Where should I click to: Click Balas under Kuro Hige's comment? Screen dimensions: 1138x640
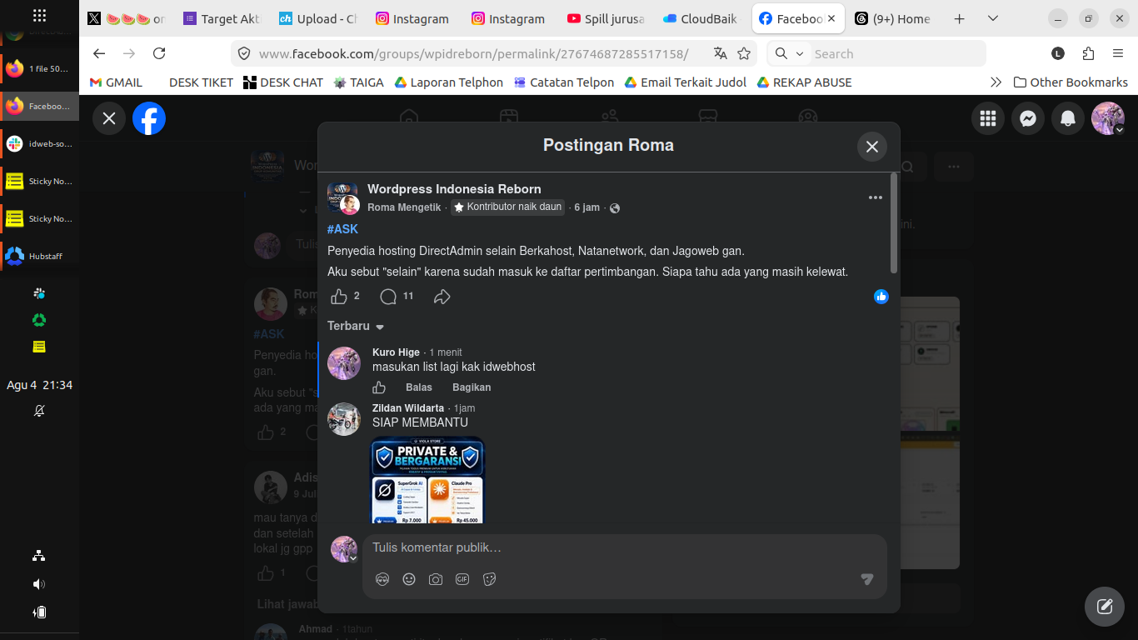coord(419,387)
